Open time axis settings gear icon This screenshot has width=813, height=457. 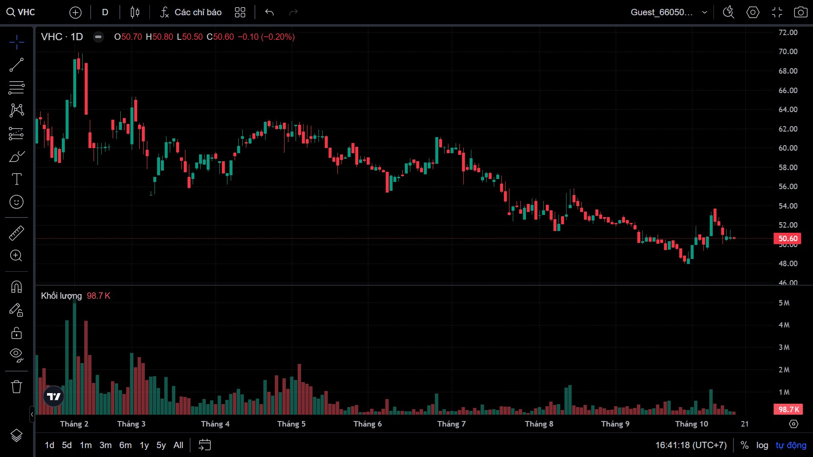point(794,424)
